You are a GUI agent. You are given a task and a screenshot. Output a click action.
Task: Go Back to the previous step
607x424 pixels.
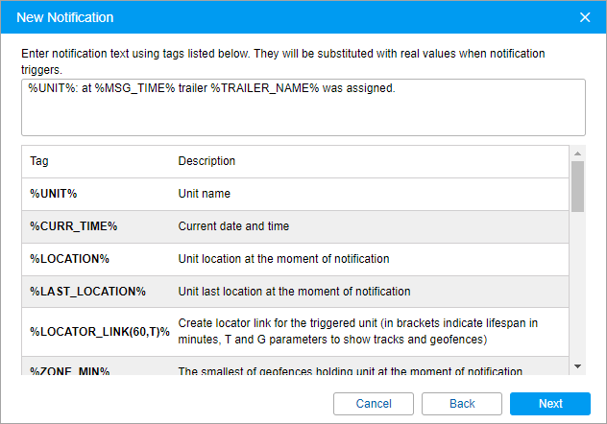pyautogui.click(x=462, y=404)
